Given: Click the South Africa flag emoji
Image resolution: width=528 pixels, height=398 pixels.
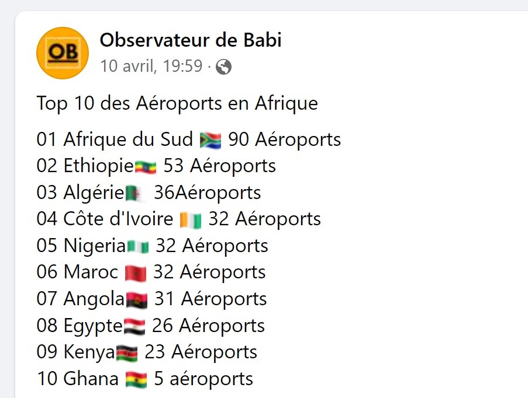Looking at the screenshot, I should coord(210,140).
